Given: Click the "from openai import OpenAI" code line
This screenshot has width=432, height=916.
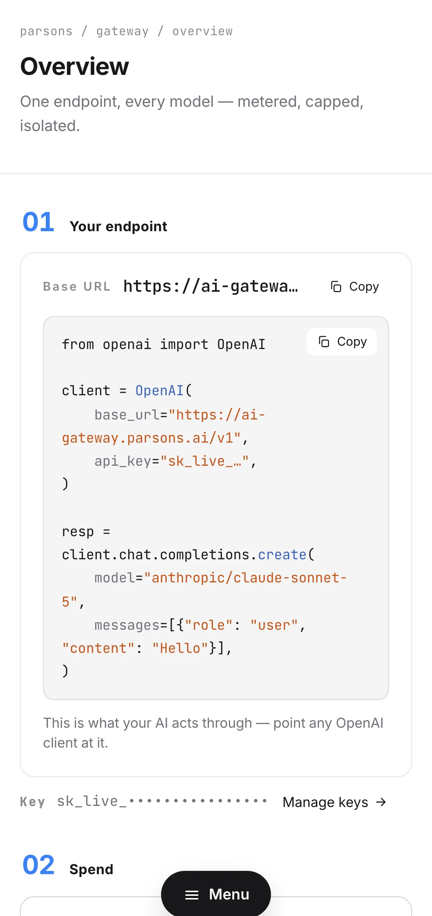Looking at the screenshot, I should 163,345.
